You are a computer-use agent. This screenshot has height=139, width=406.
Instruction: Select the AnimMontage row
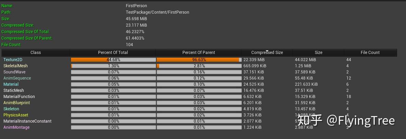(x=16, y=127)
